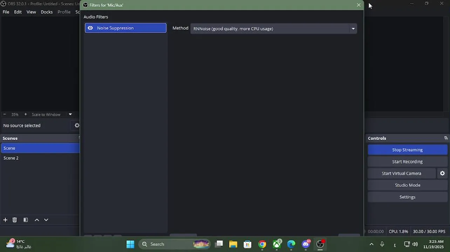Click the volume speaker tray icon
The height and width of the screenshot is (252, 450).
point(415,244)
